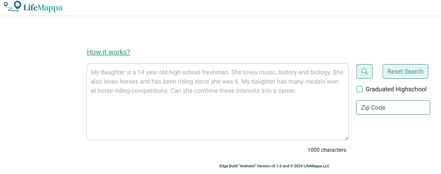Click the magnifying glass search button

(x=364, y=71)
